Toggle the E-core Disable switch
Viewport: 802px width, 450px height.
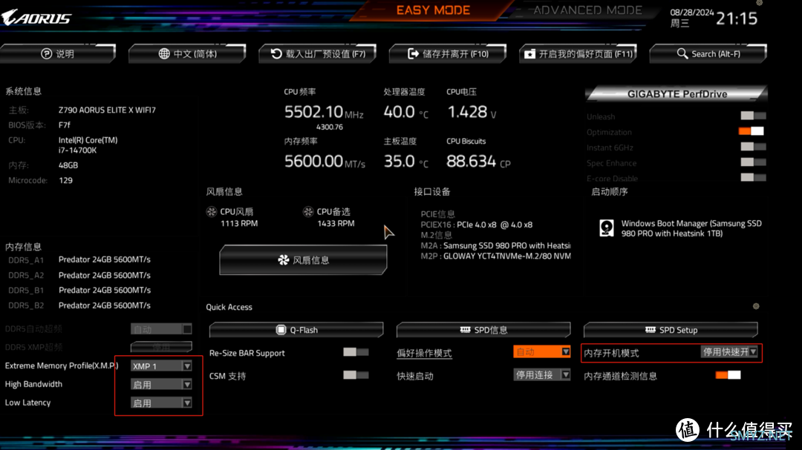[753, 178]
